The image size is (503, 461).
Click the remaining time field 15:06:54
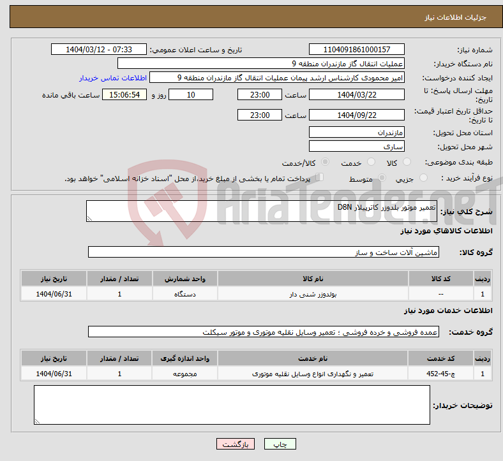point(124,94)
